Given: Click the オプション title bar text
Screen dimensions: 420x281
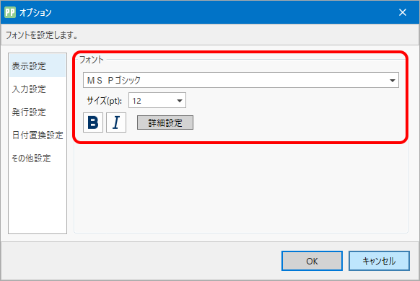Looking at the screenshot, I should (x=35, y=12).
